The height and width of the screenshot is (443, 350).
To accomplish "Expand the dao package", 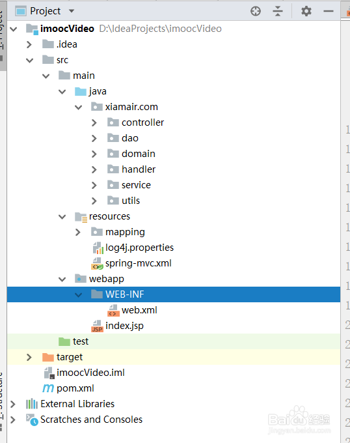I will coord(94,138).
